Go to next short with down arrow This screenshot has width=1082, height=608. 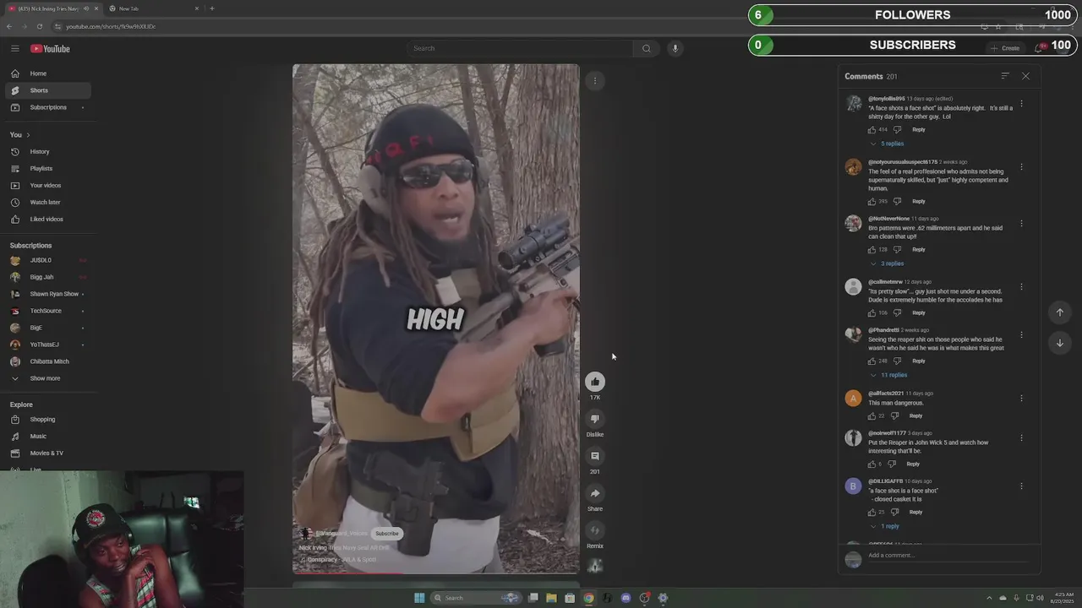pos(1059,343)
